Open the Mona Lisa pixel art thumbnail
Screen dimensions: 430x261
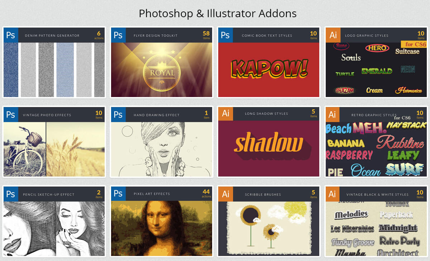point(162,228)
